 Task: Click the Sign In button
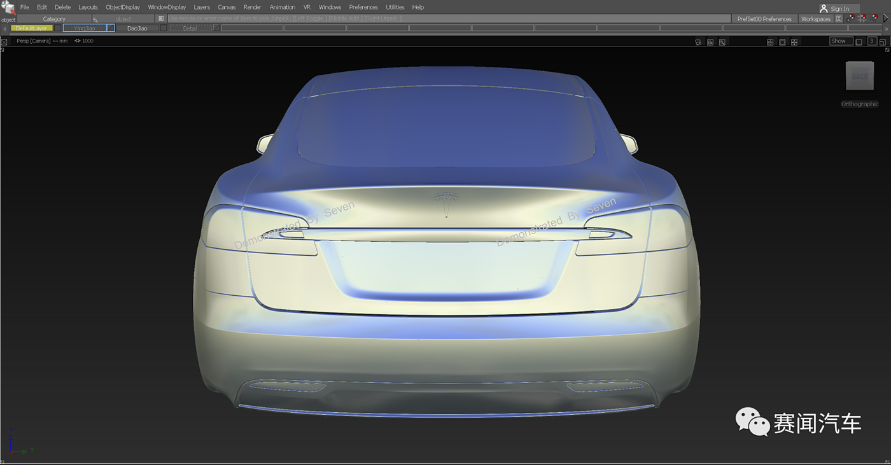(839, 9)
